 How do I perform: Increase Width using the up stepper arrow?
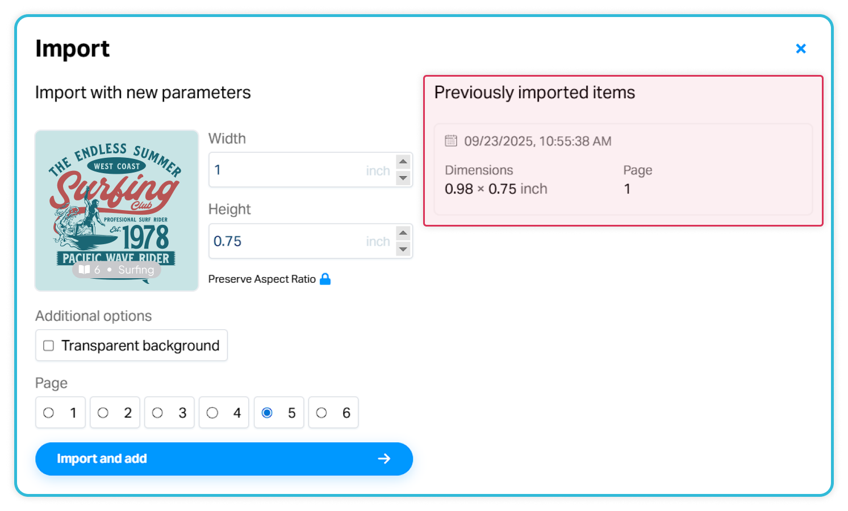pos(403,162)
